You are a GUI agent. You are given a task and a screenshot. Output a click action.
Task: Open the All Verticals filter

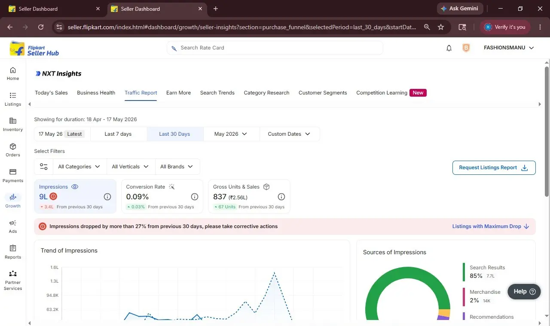(x=130, y=167)
